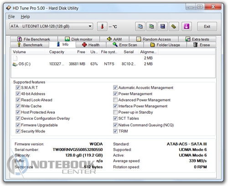Screen dimensions: 228x186
Task: Toggle the Power Management checkbox
Action: 115,94
